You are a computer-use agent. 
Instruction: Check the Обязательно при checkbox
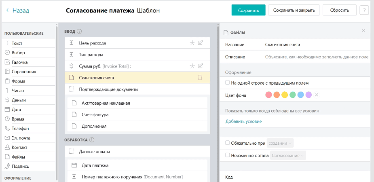tap(227, 143)
